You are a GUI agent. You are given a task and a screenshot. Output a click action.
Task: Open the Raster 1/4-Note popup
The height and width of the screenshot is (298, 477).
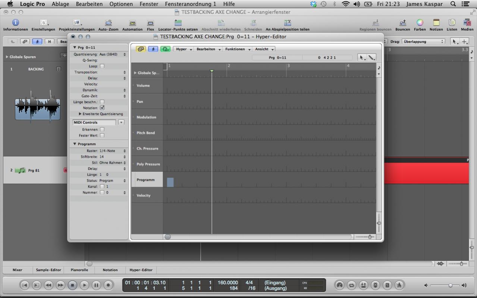[x=112, y=151]
